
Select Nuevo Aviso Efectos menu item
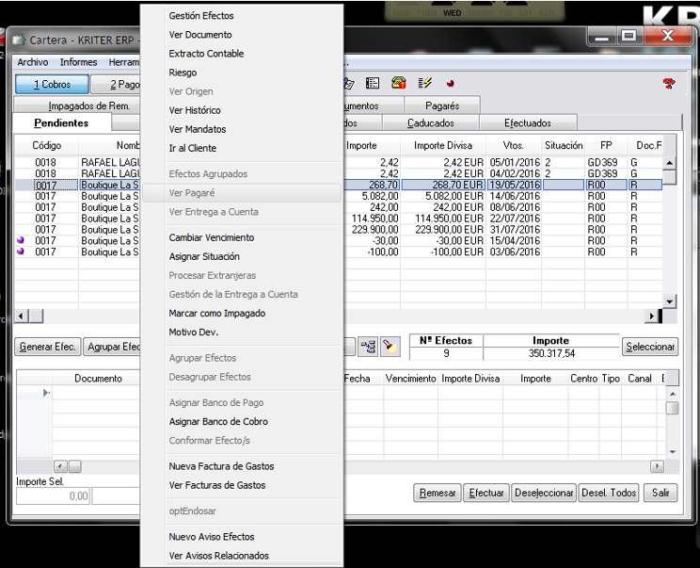(x=212, y=537)
